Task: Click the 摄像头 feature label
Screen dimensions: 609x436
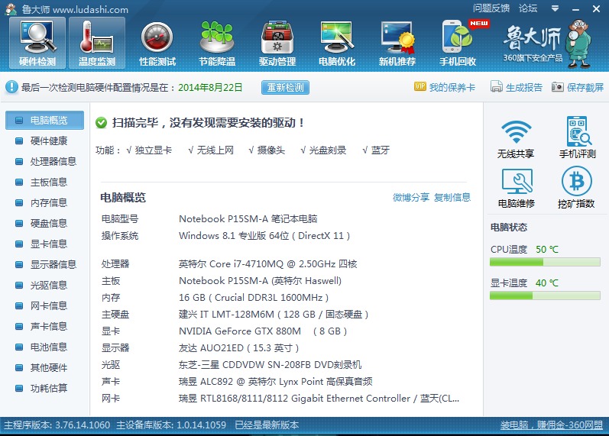Action: [x=270, y=150]
